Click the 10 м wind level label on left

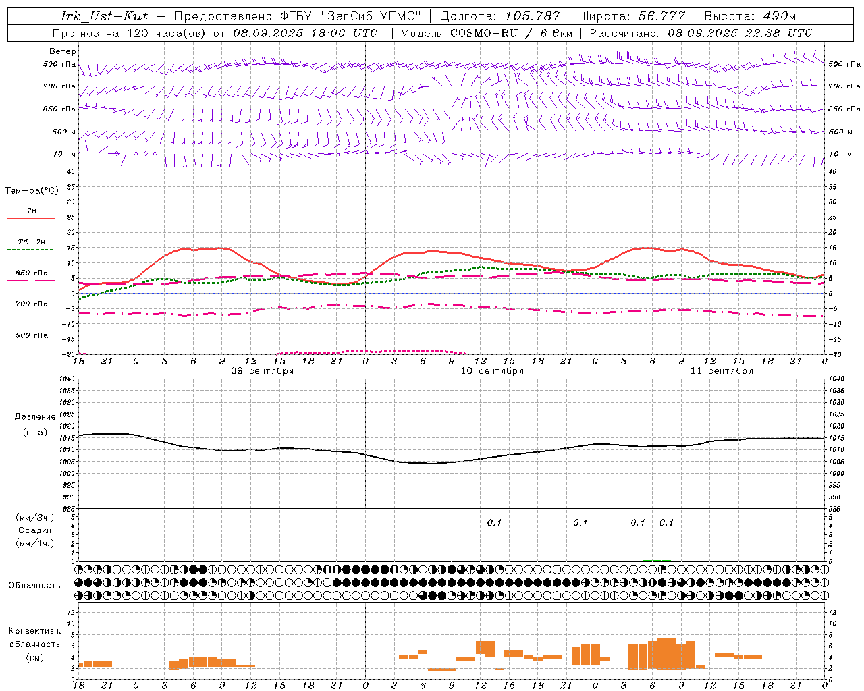click(64, 154)
